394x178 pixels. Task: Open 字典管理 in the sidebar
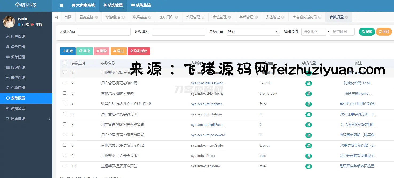click(x=18, y=88)
